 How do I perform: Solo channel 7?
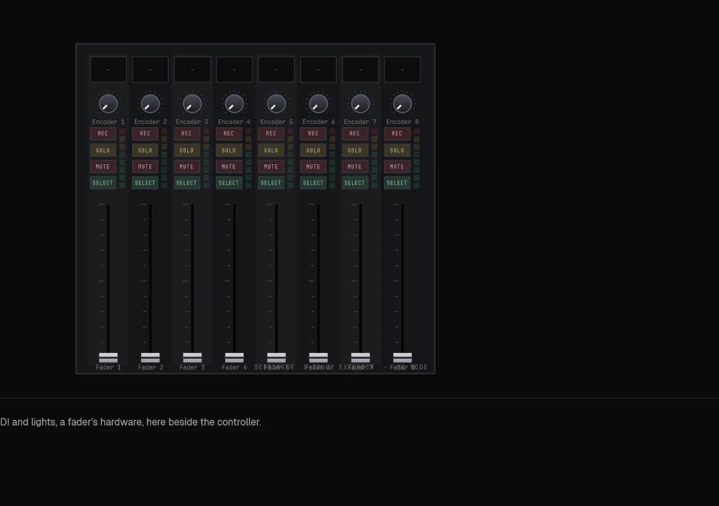pyautogui.click(x=355, y=150)
